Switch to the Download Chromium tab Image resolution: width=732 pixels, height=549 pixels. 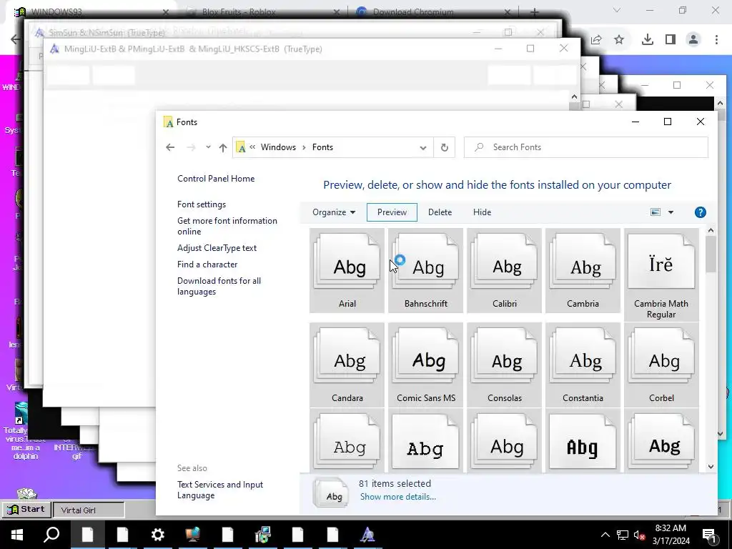pos(433,12)
